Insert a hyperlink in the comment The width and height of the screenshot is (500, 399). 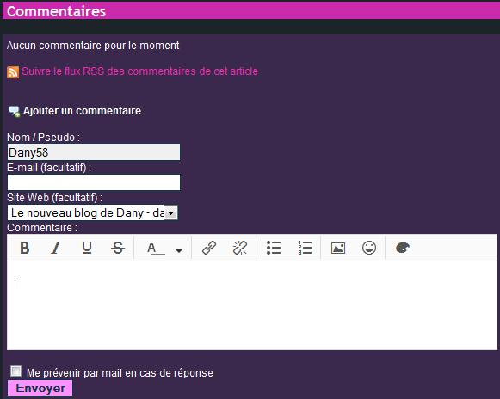[x=209, y=248]
